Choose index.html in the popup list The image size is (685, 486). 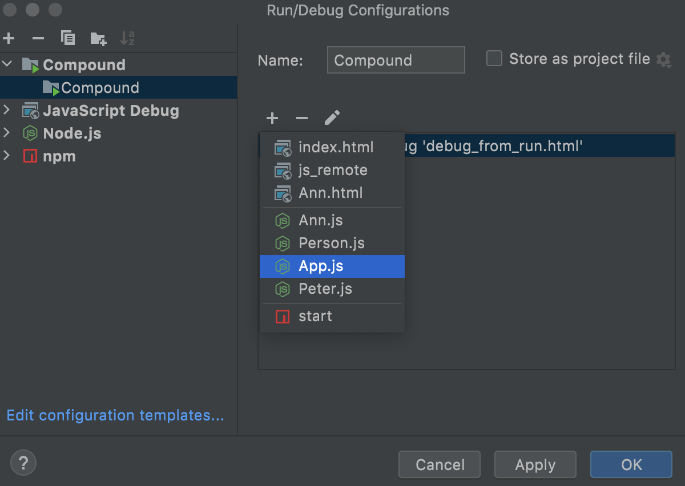tap(332, 147)
